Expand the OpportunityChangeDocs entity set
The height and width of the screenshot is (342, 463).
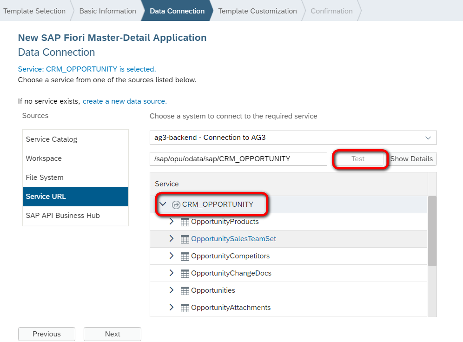171,273
